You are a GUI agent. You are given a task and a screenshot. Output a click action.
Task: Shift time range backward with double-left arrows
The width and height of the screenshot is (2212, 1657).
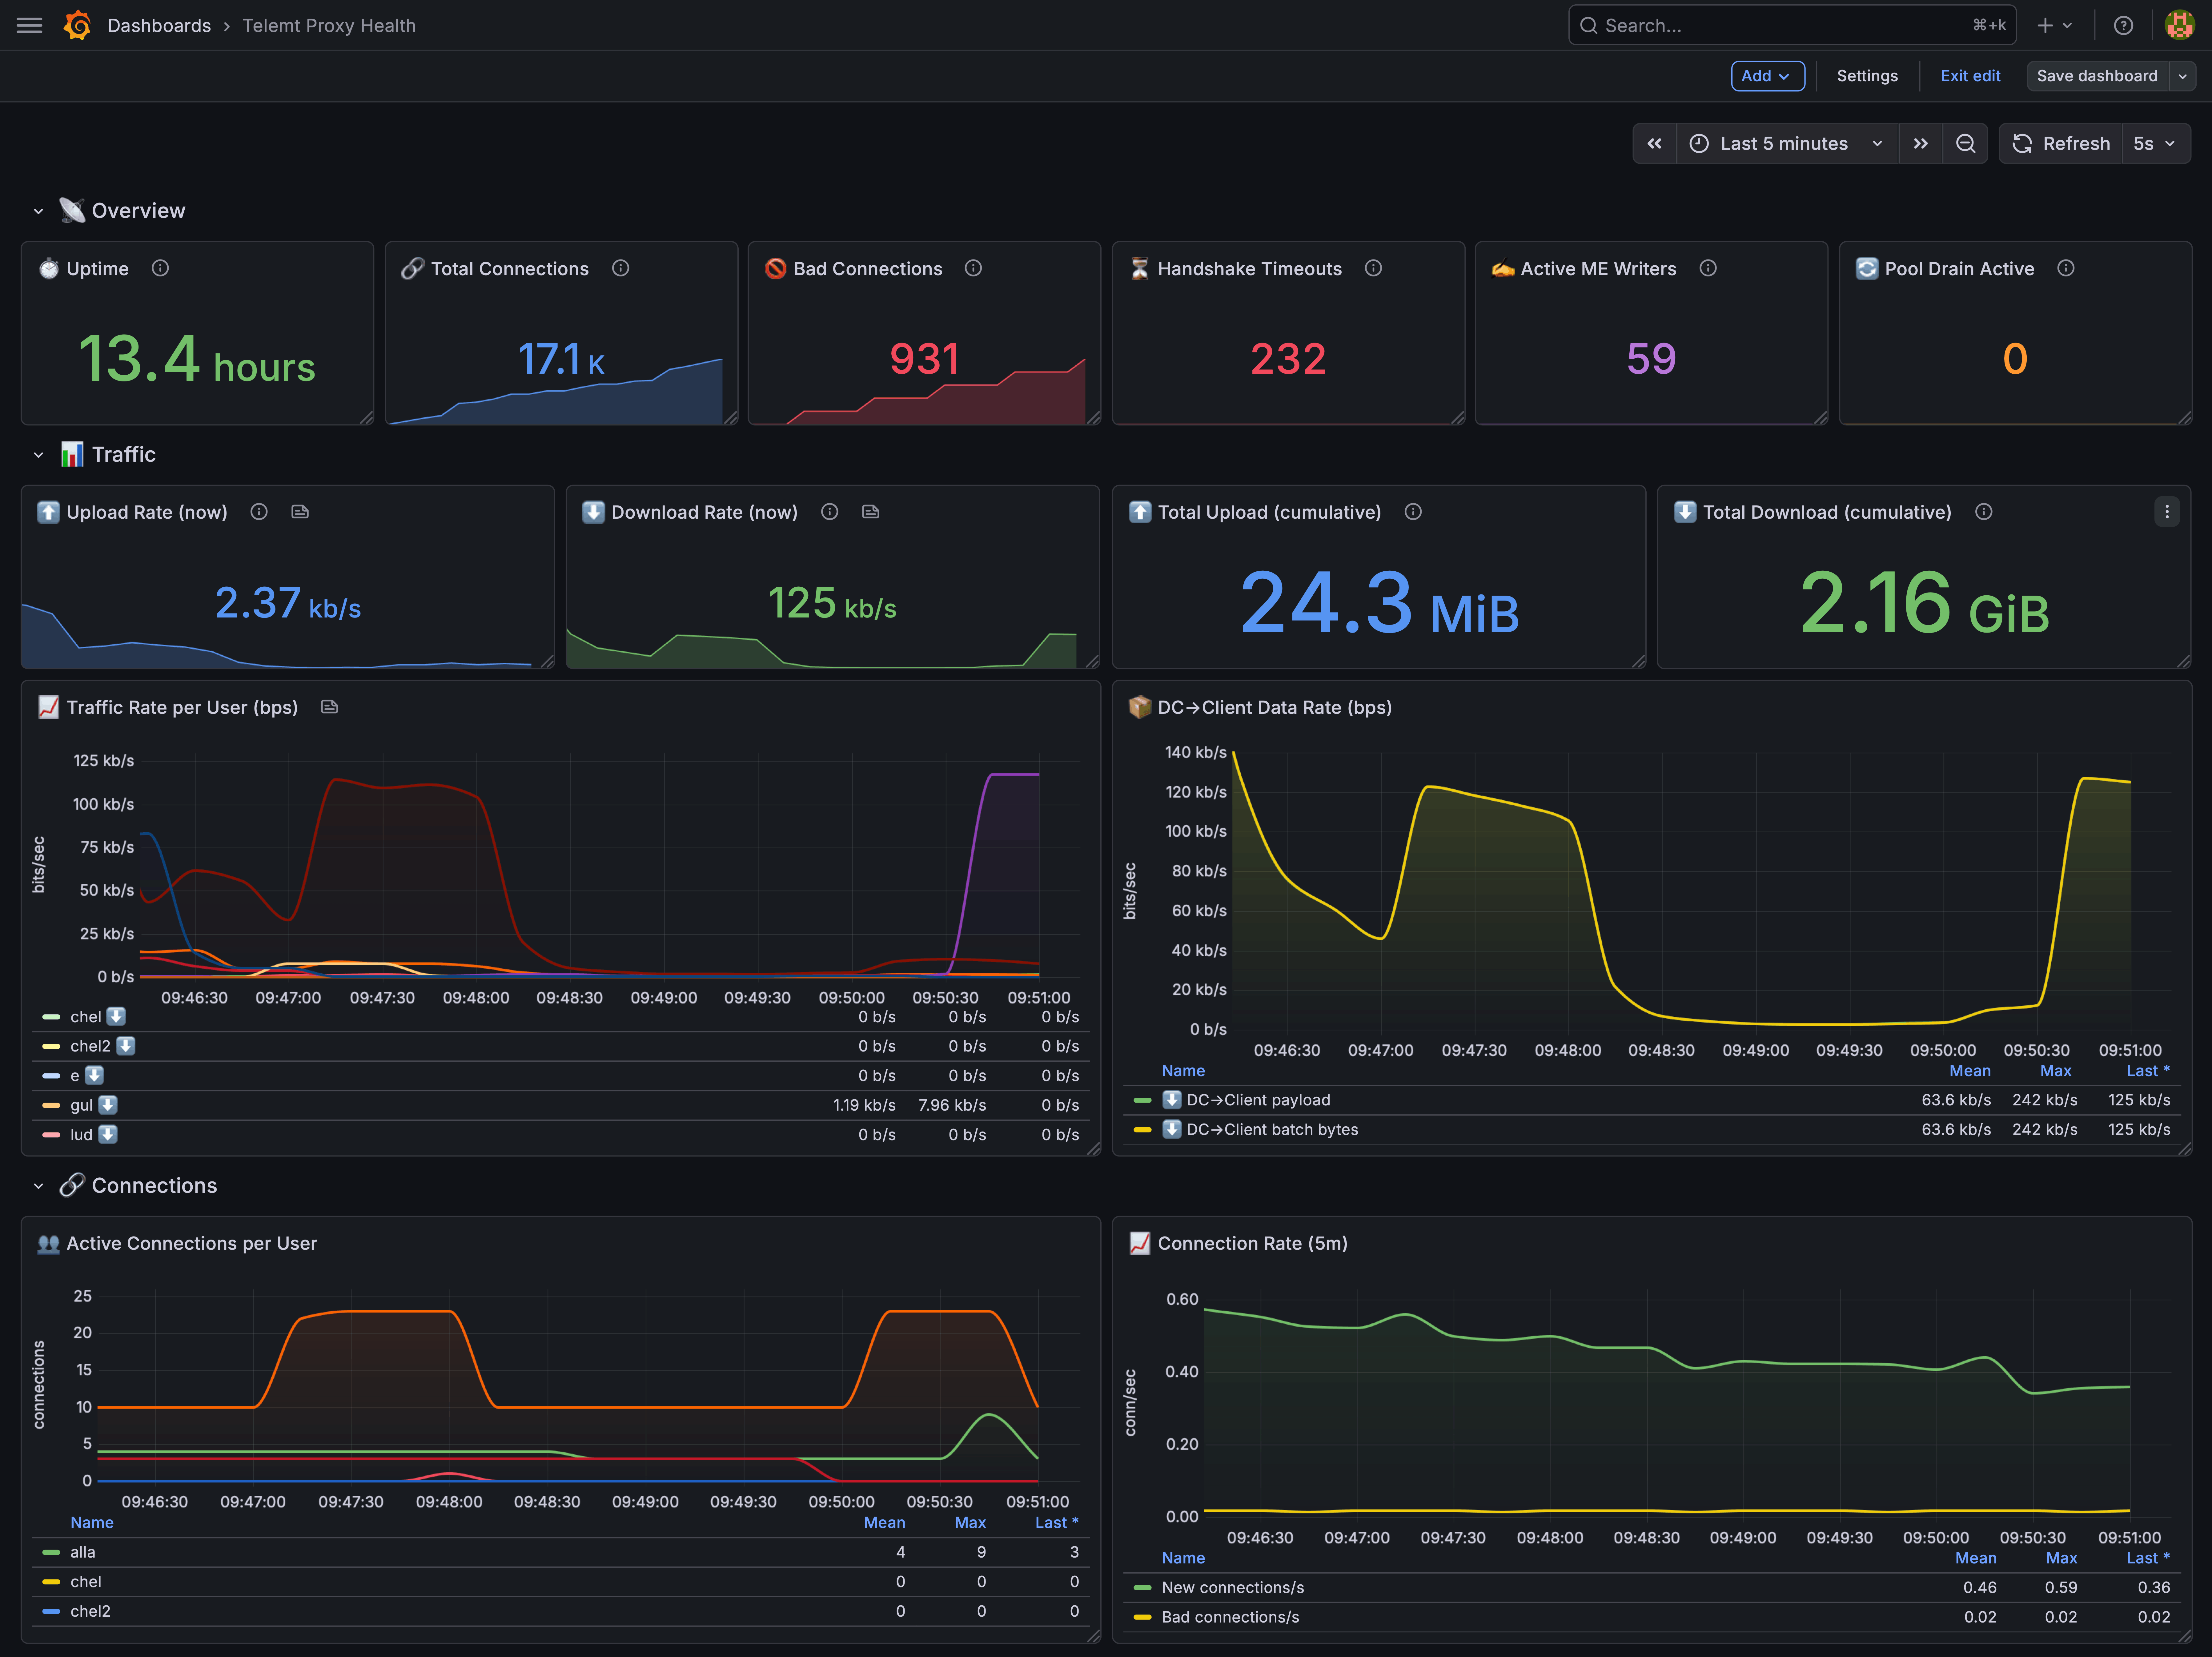click(x=1654, y=143)
